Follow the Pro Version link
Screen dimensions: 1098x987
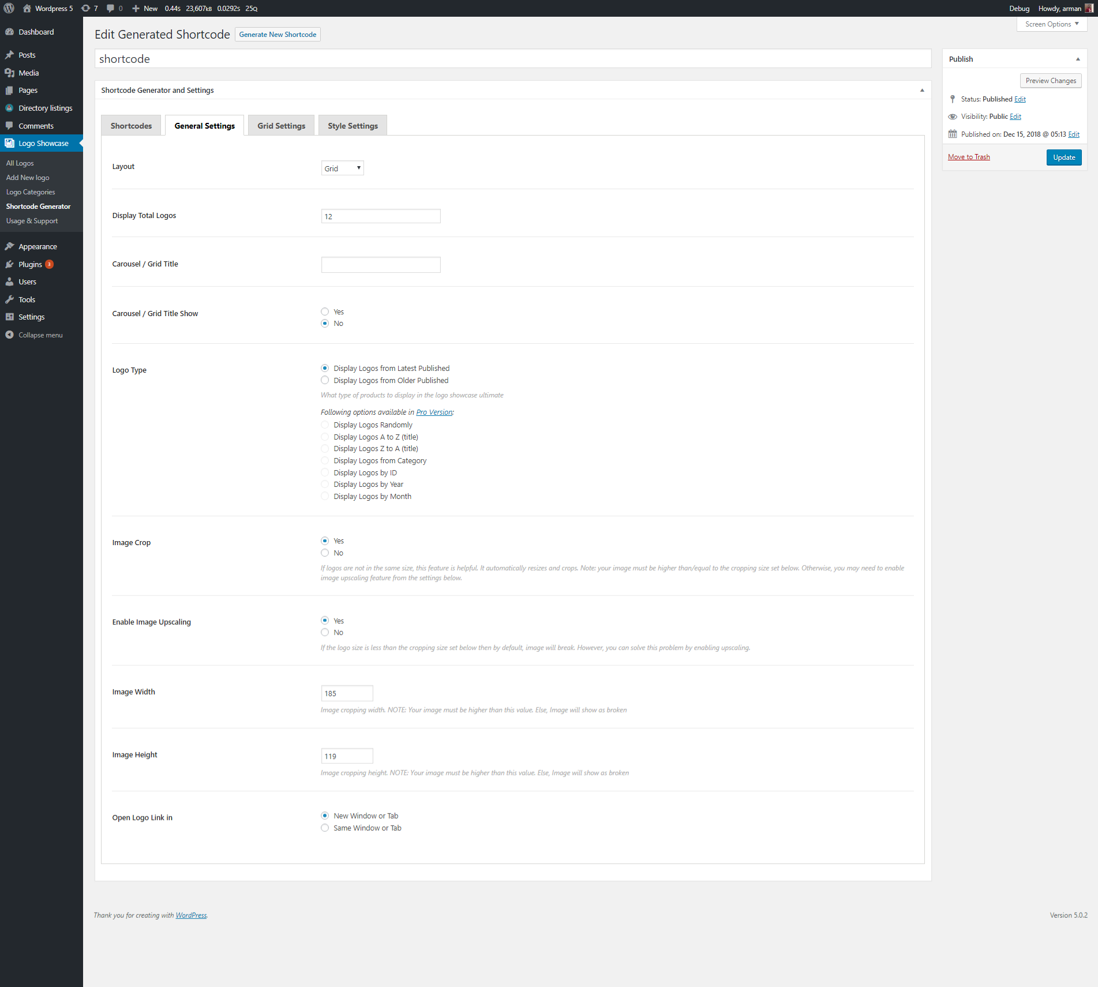434,412
